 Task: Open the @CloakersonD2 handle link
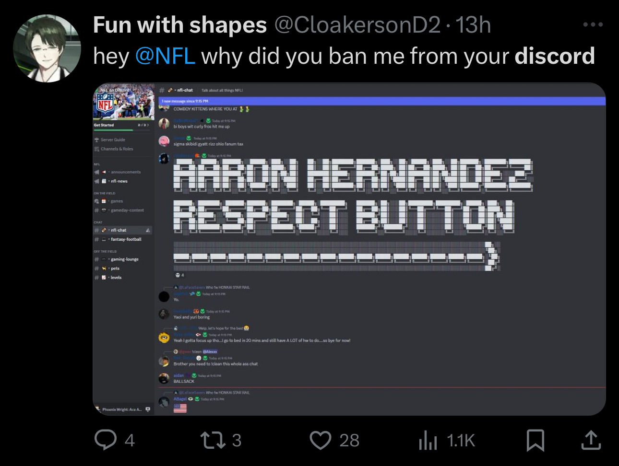click(x=357, y=25)
